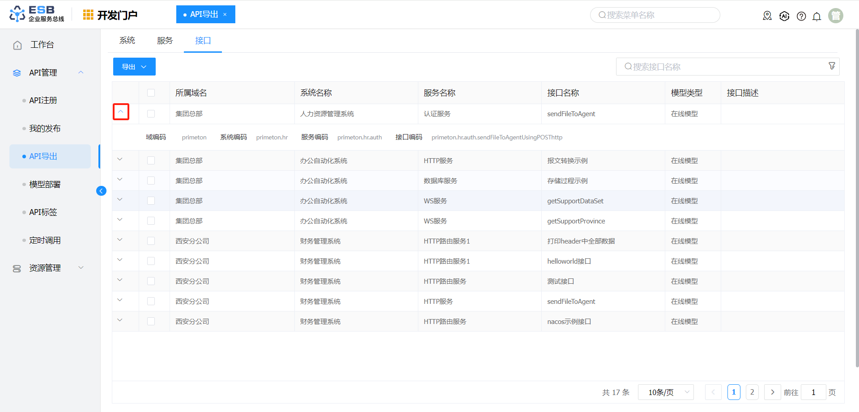
Task: Select checkbox for getSupportDataSet row
Action: (151, 201)
